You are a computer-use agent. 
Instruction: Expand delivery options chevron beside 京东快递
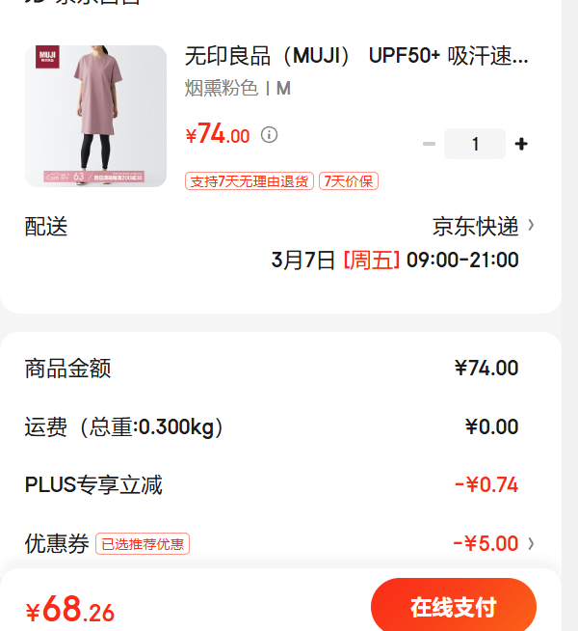point(531,226)
